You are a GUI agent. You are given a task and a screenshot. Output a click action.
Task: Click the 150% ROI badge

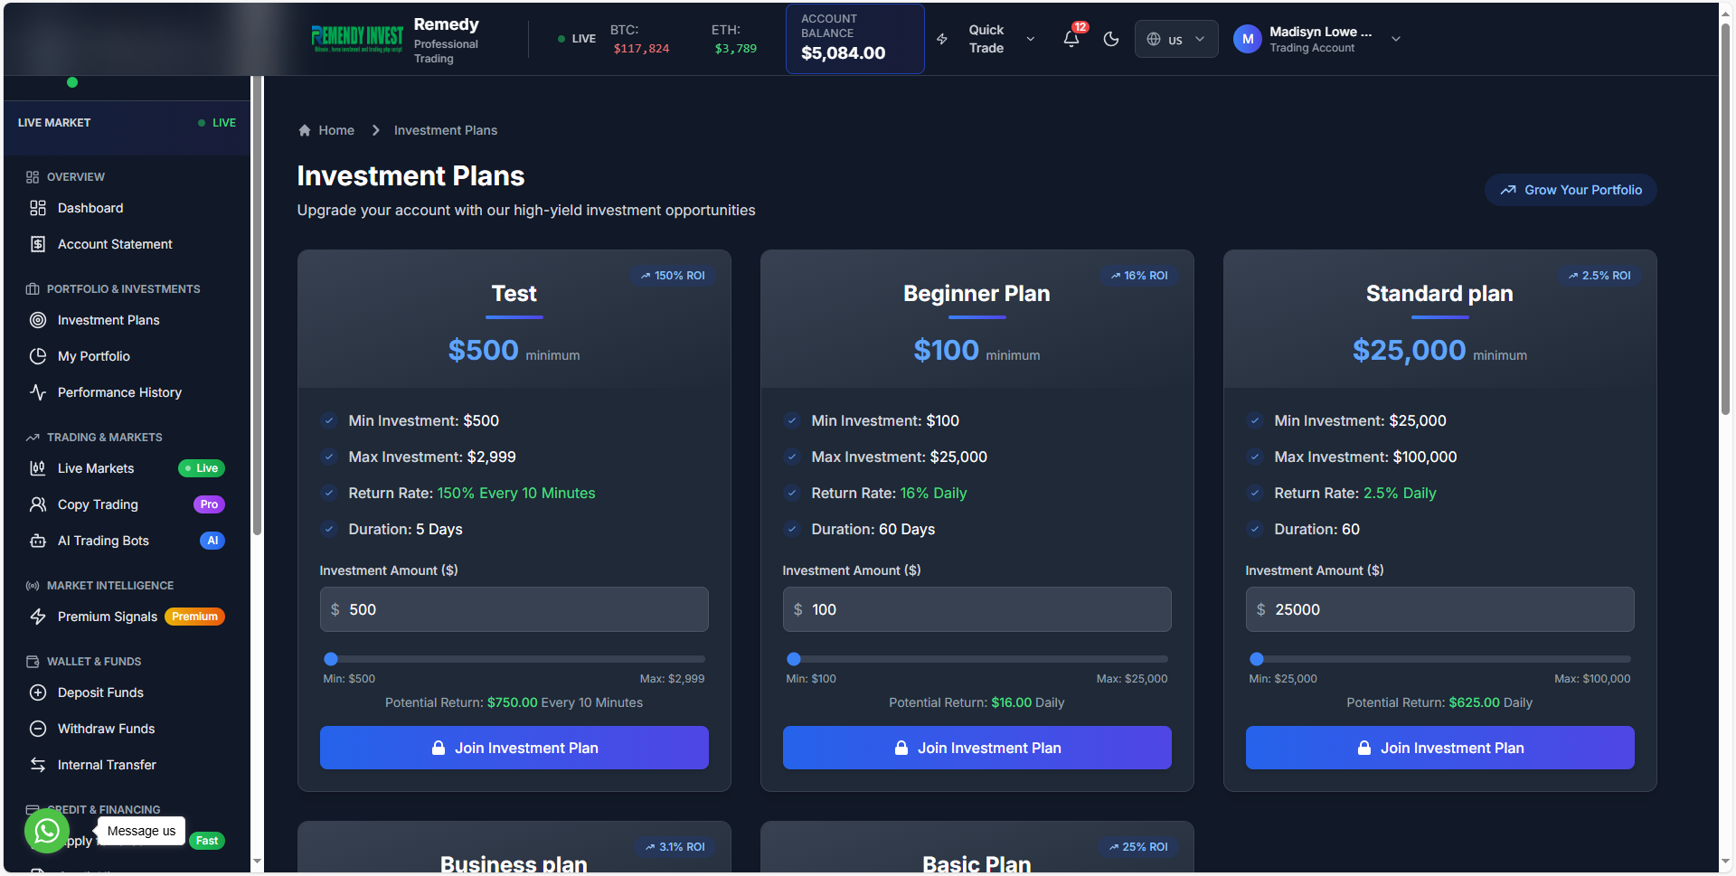coord(673,276)
